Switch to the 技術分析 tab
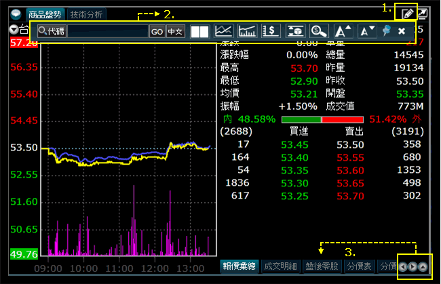The height and width of the screenshot is (284, 441). [x=87, y=14]
